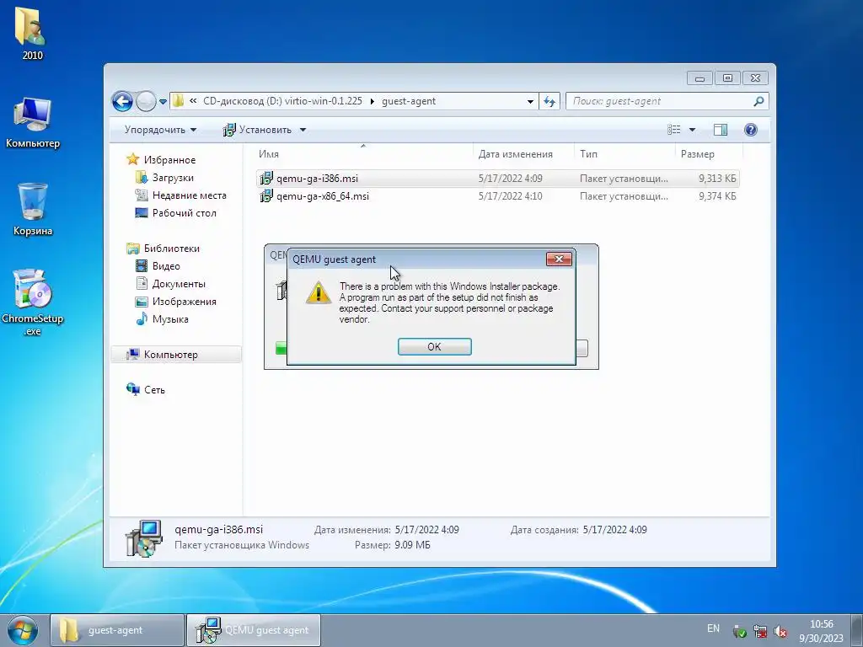The height and width of the screenshot is (647, 863).
Task: Sort by the Тип column header
Action: [624, 154]
